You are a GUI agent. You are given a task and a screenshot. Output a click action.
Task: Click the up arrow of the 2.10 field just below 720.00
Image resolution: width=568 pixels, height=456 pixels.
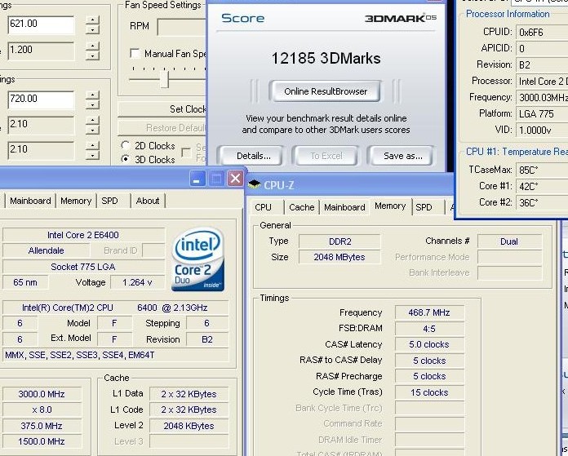(x=93, y=121)
